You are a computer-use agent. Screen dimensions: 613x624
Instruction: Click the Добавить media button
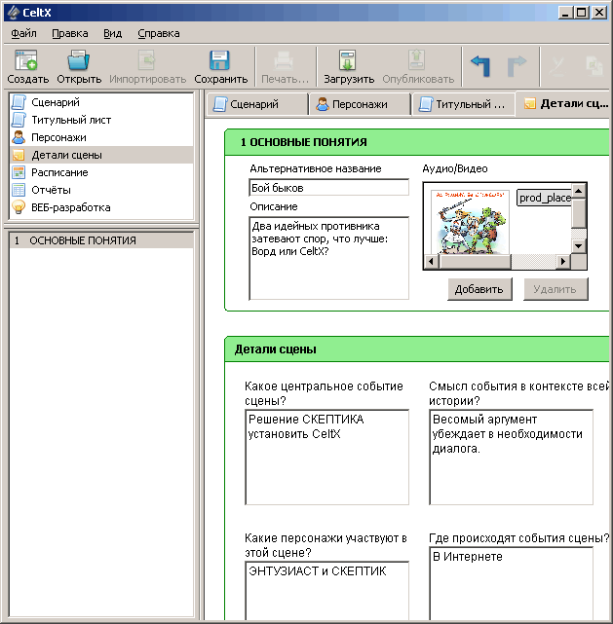coord(479,289)
